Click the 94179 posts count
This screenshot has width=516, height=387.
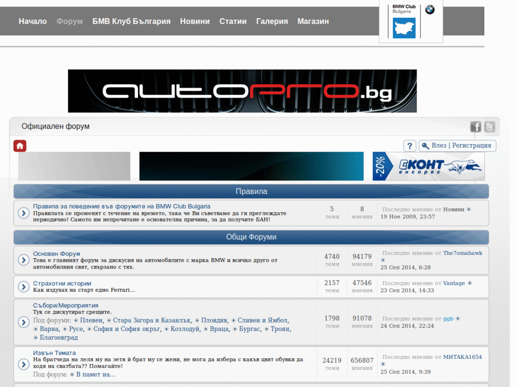tap(362, 256)
